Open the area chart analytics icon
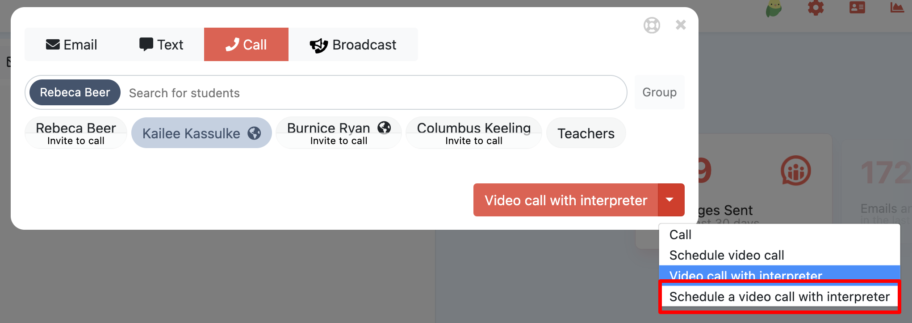Screen dimensions: 912x323 point(896,8)
